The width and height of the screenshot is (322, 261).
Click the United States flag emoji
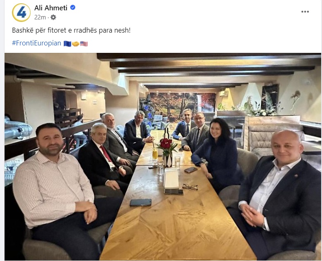tap(84, 44)
